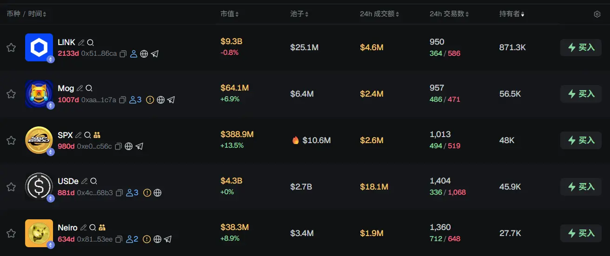Screen dimensions: 610x256
Task: Sort the list by 持有者 column
Action: click(511, 14)
